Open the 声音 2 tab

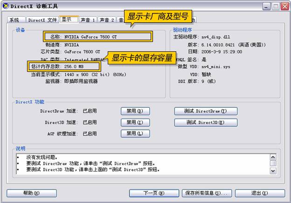[107, 20]
